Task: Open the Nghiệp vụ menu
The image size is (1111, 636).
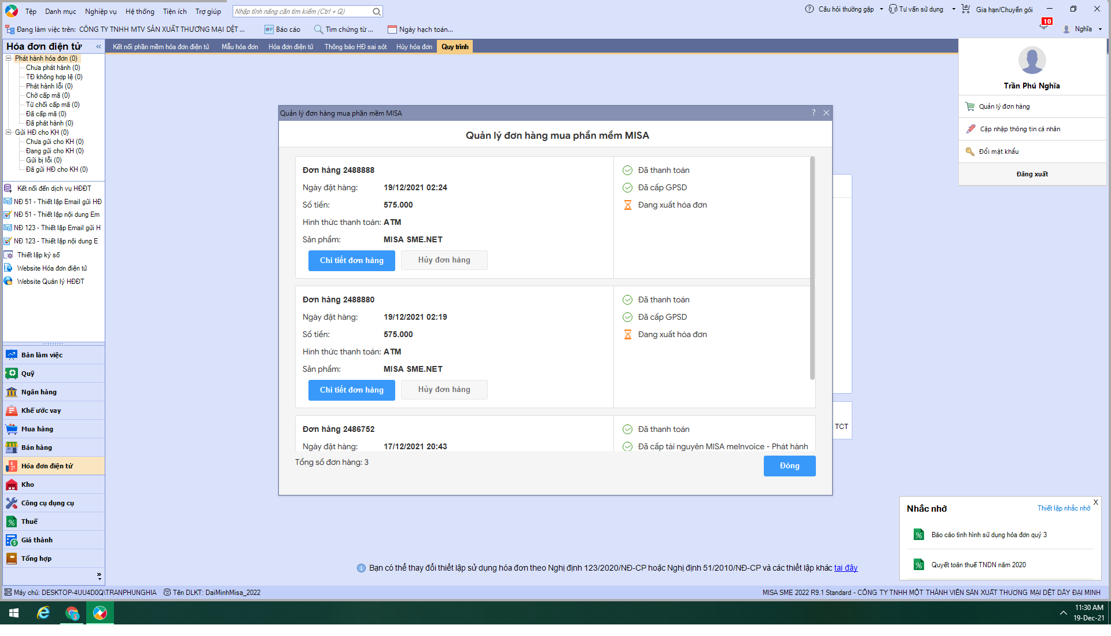Action: [x=101, y=12]
